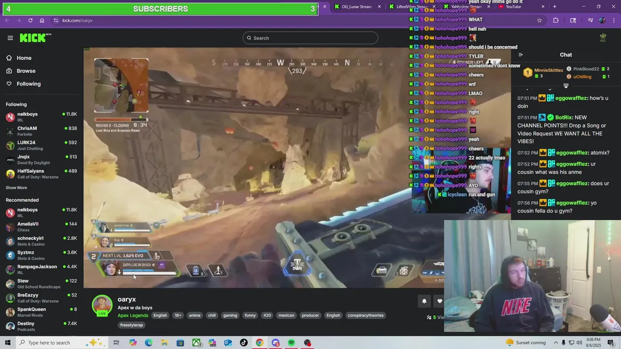
Task: Open SpankQueen Marvel Rivals channel
Action: 41,312
